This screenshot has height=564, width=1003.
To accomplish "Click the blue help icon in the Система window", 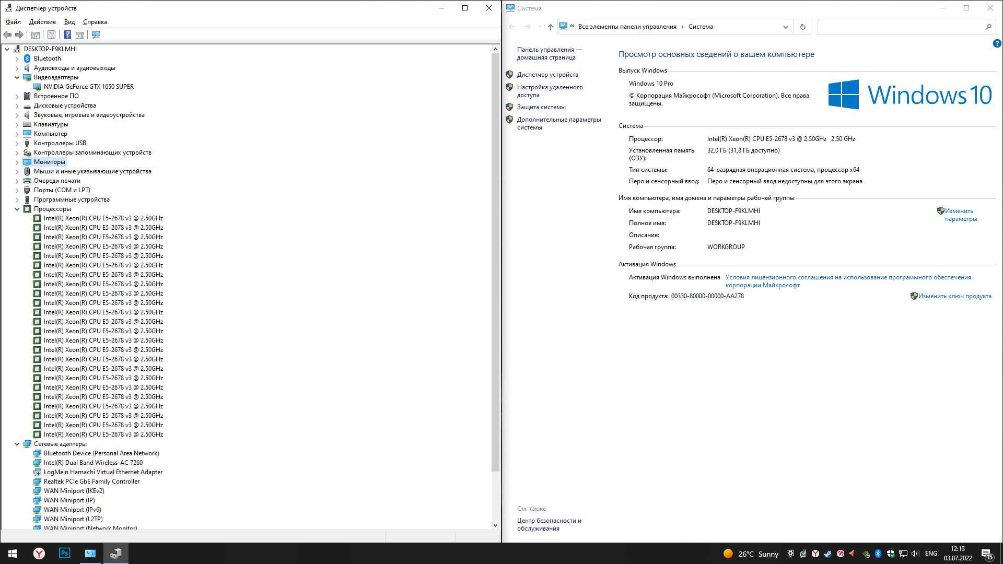I will [997, 44].
